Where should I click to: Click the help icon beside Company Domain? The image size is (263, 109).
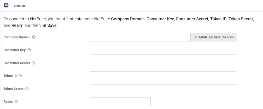pos(34,37)
